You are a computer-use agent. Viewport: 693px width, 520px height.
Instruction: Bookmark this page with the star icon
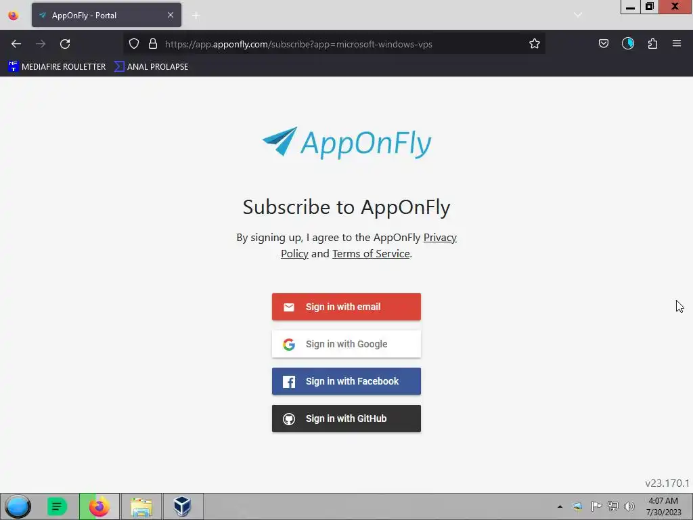pyautogui.click(x=535, y=43)
